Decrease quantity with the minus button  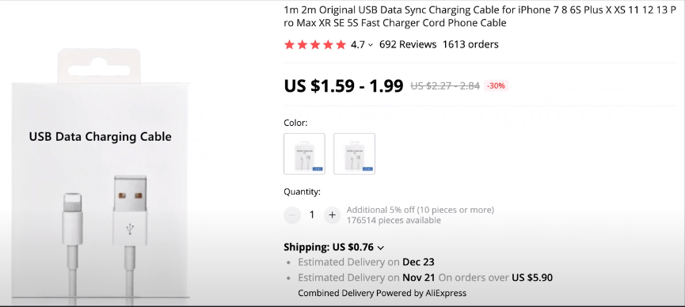(x=292, y=215)
